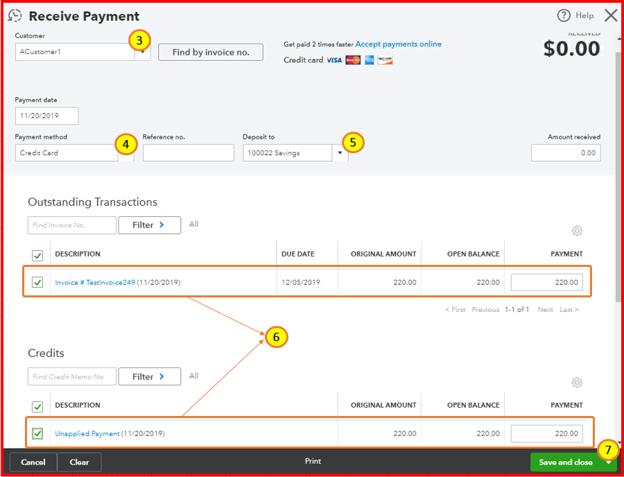Click the Payment date field
This screenshot has width=624, height=477.
pyautogui.click(x=47, y=116)
